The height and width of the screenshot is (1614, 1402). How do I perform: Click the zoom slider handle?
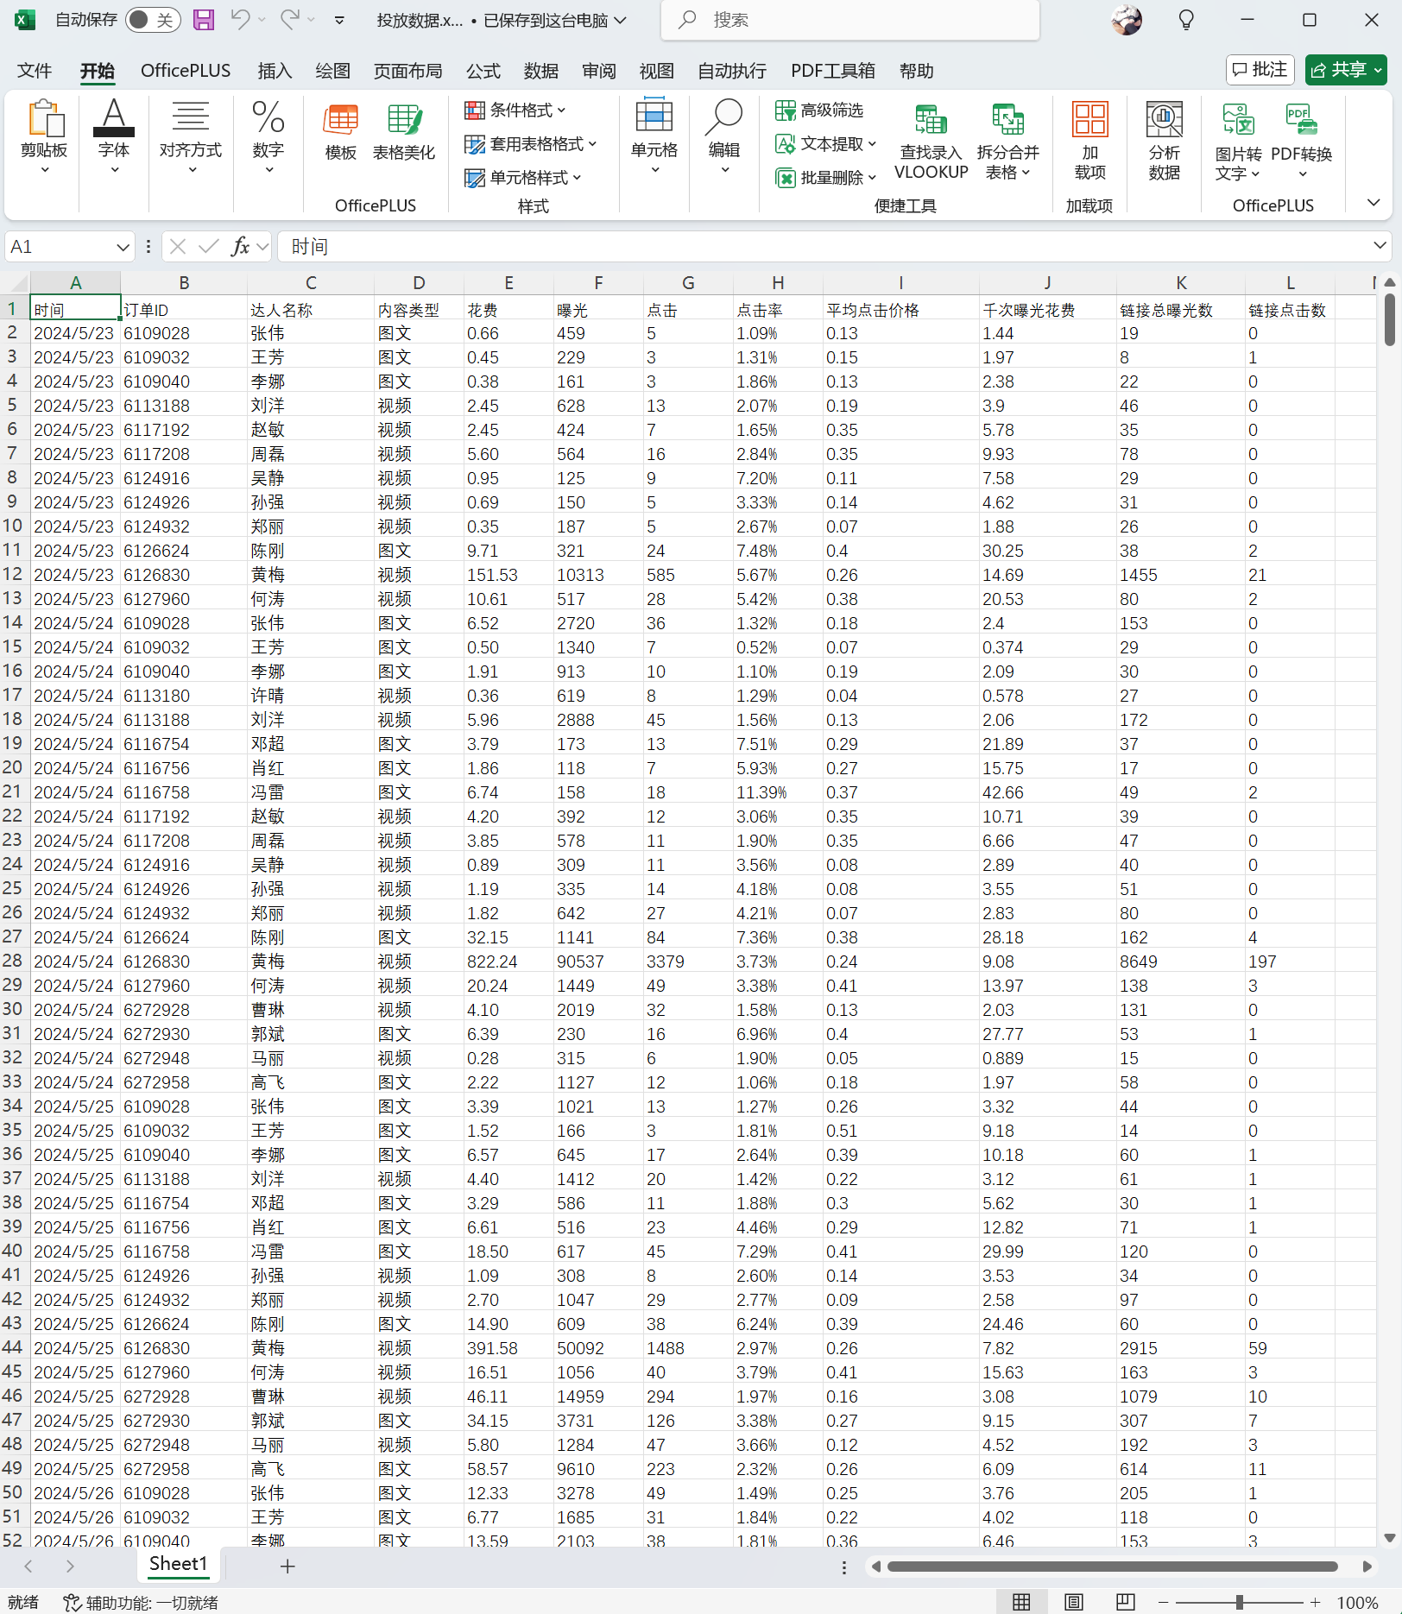coord(1239,1602)
